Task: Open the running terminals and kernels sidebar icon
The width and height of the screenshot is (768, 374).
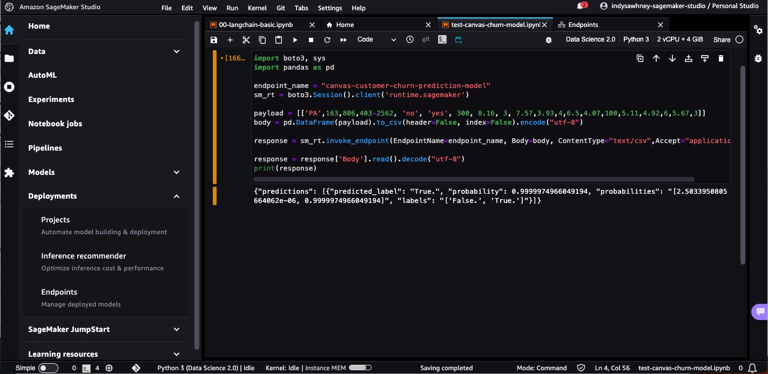Action: click(9, 87)
